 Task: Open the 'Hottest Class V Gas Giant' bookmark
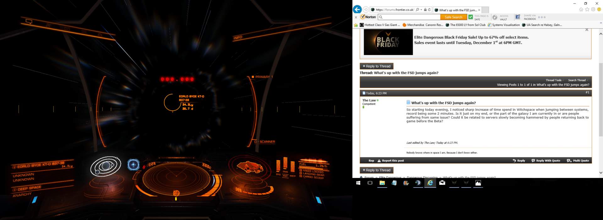380,25
